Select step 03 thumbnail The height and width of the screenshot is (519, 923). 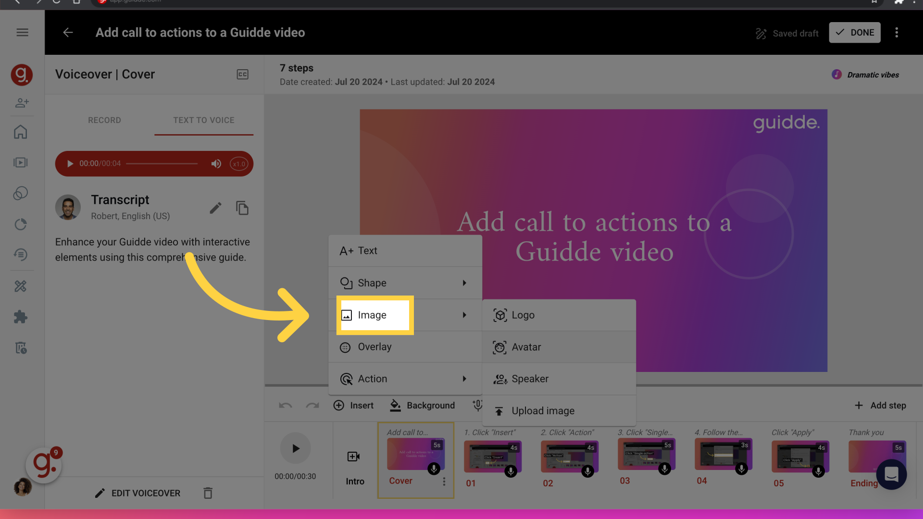point(646,454)
